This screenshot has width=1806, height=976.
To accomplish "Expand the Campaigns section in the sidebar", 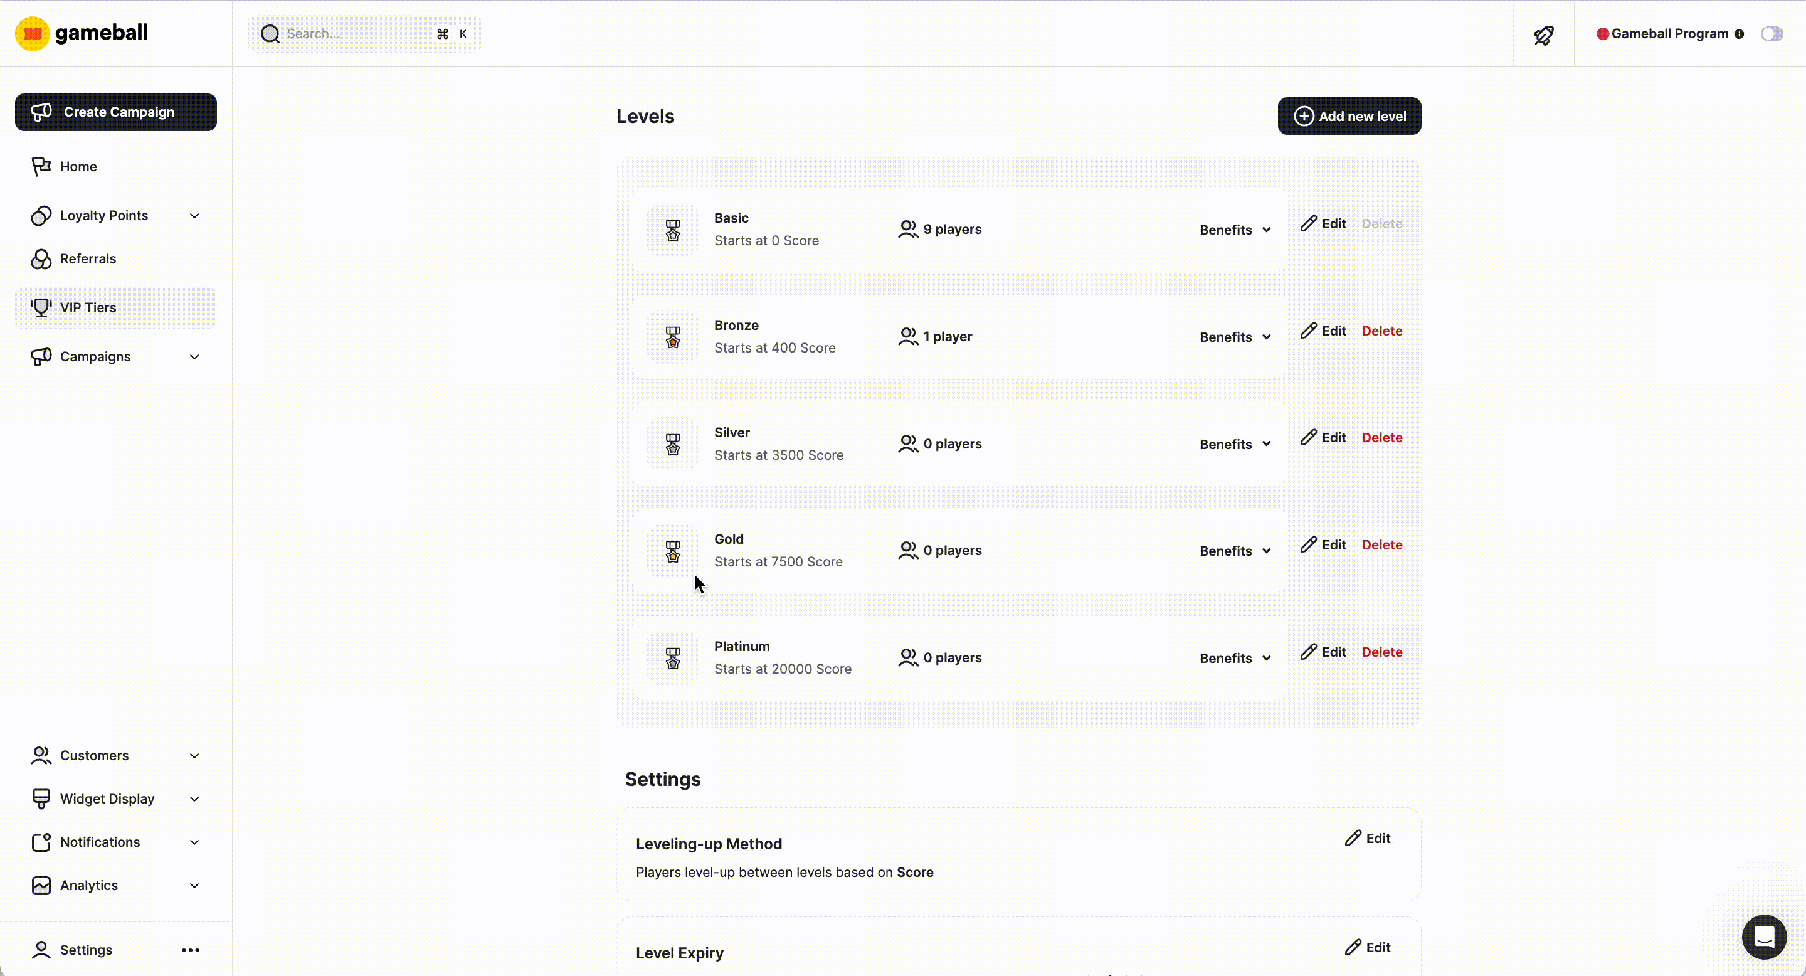I will pos(194,357).
